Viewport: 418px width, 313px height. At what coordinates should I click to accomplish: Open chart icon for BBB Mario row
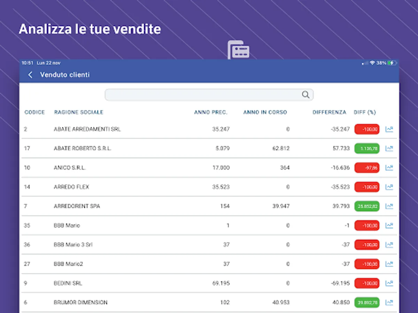tap(389, 225)
